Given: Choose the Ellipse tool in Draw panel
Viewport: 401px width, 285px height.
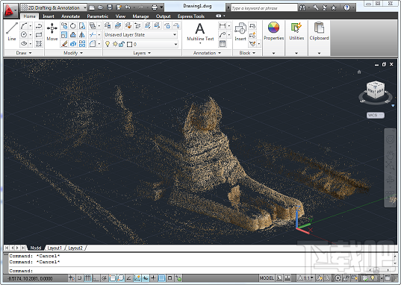Looking at the screenshot, I should point(24,43).
